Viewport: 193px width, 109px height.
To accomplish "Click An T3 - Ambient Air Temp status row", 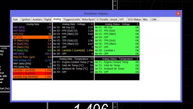I will [117, 69].
